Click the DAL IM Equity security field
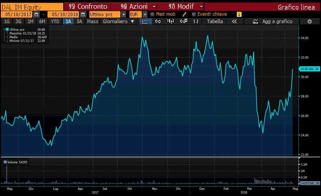This screenshot has width=321, height=196. click(32, 7)
